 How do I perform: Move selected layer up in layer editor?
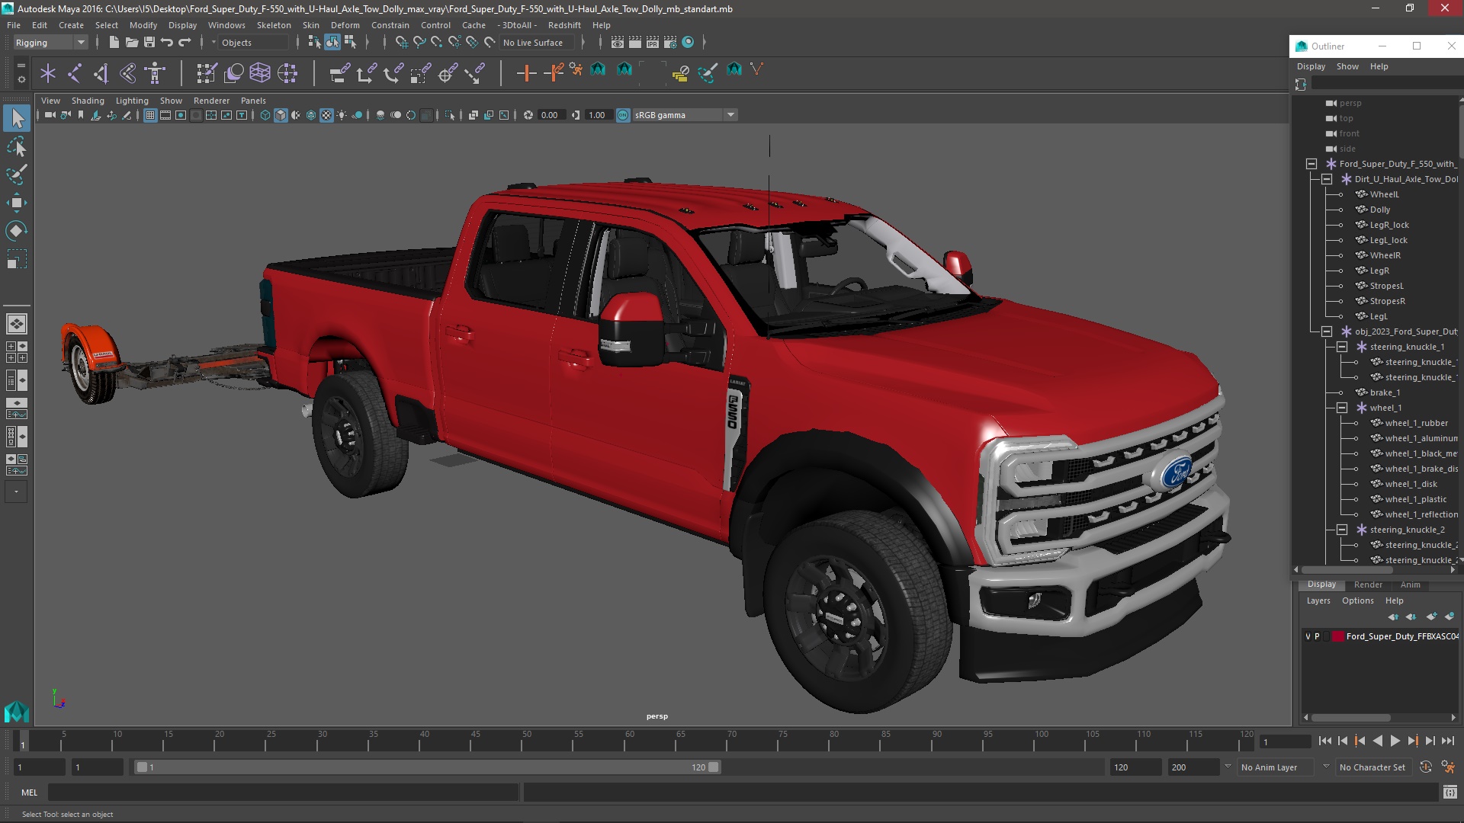pyautogui.click(x=1393, y=616)
